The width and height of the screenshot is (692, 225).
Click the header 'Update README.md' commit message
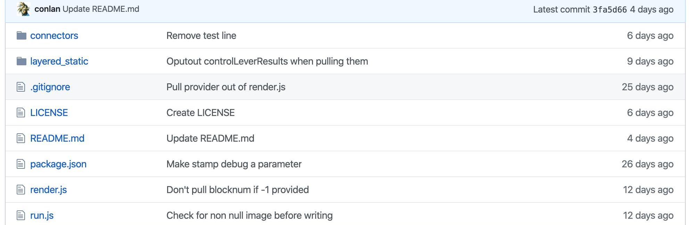101,9
